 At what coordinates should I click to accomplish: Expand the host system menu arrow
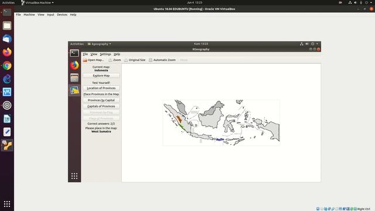[371, 2]
